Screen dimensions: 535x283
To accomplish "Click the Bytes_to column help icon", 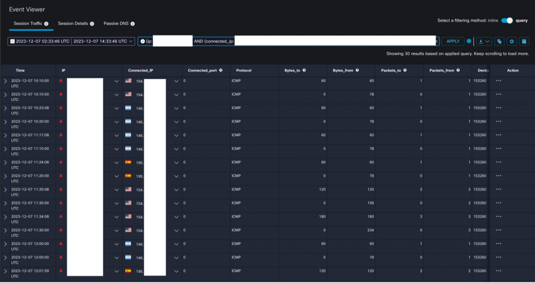I will [x=304, y=70].
